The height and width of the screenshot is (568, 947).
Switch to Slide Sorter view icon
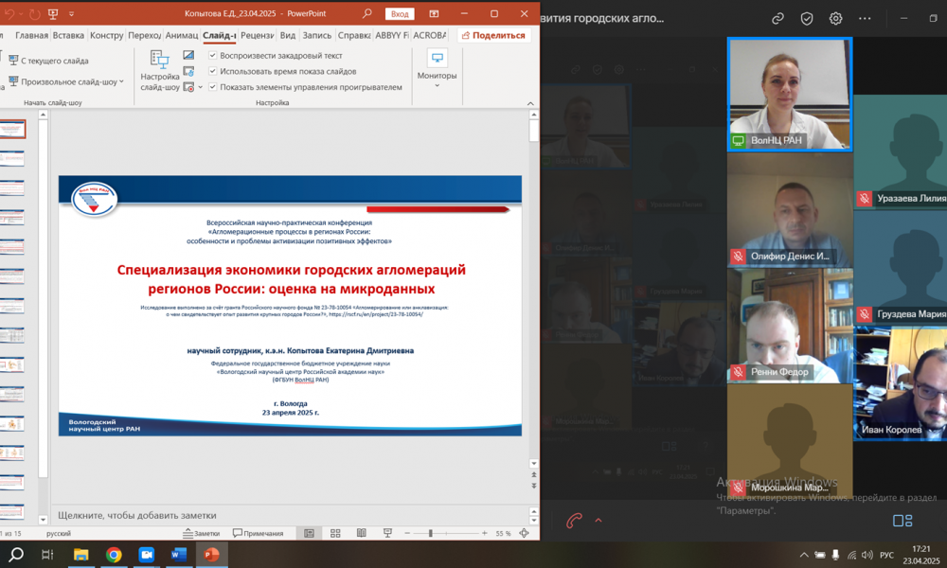[335, 533]
